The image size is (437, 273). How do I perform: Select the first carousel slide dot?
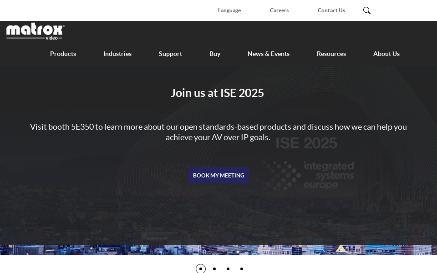point(201,269)
